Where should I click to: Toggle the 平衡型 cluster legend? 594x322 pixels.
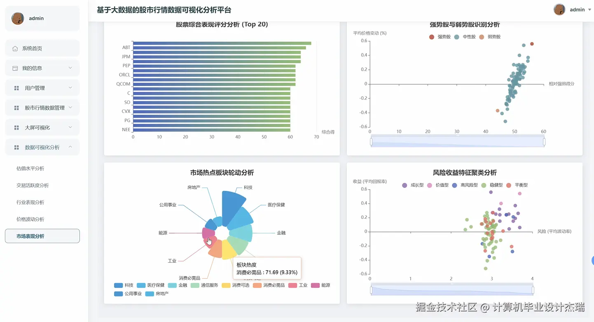pyautogui.click(x=517, y=185)
